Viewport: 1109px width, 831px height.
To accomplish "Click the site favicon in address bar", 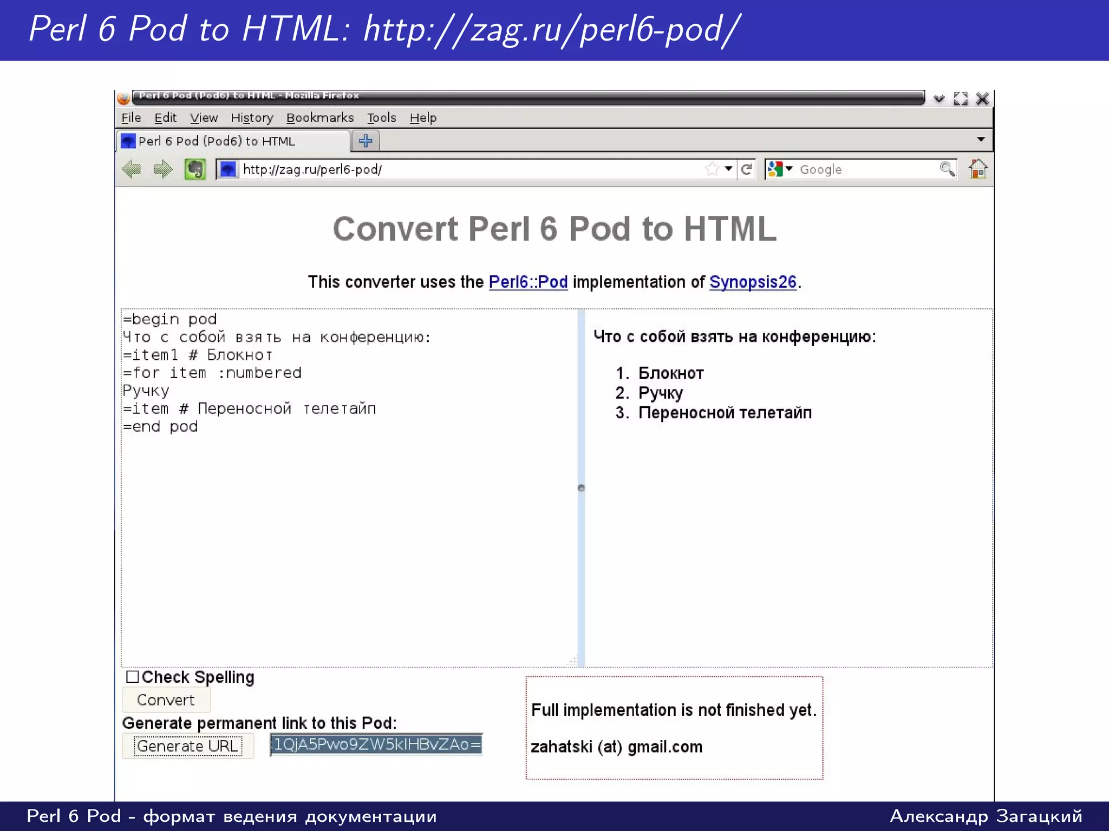I will (x=228, y=169).
